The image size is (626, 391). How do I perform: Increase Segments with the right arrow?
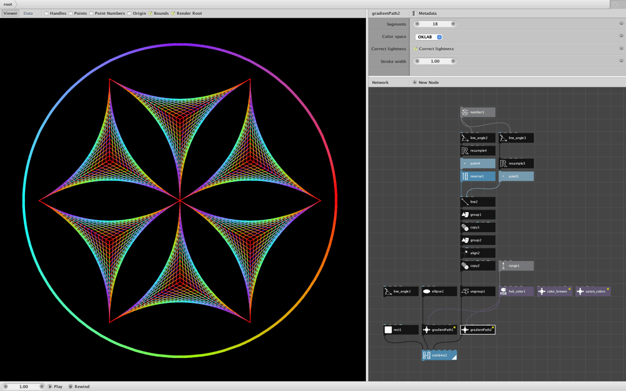[x=453, y=24]
